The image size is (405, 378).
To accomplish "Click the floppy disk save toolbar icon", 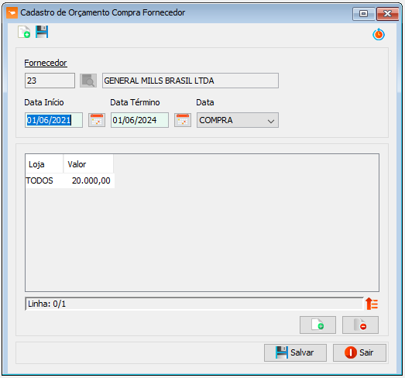I will click(x=42, y=32).
